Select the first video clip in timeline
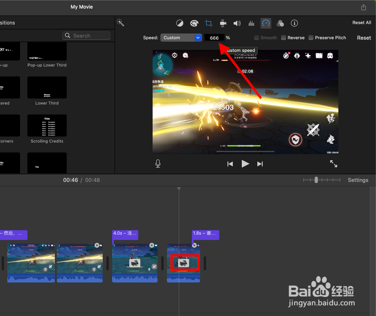 pyautogui.click(x=31, y=263)
